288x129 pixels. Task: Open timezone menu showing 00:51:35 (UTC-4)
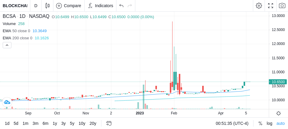pos(232,124)
